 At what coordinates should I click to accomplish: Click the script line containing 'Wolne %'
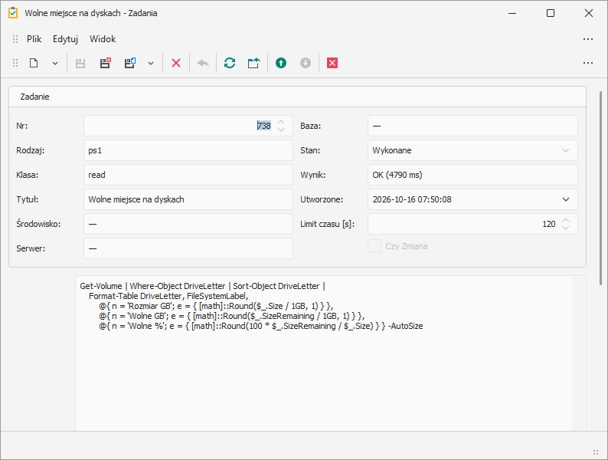tap(260, 326)
